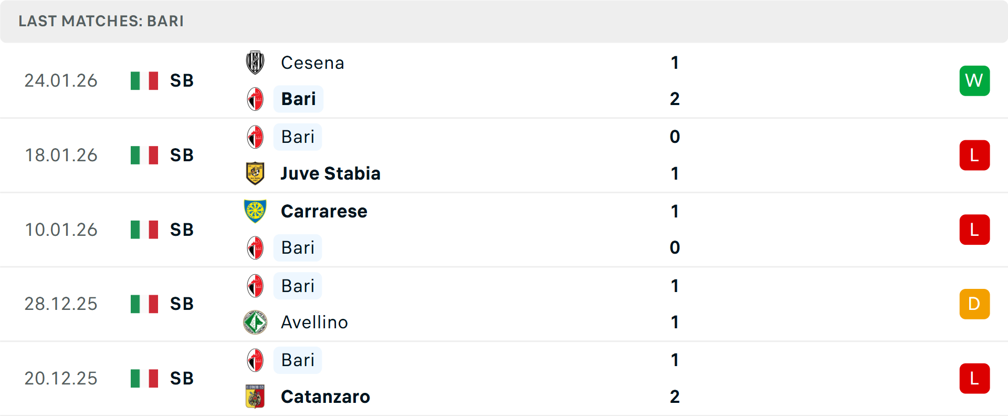Click the Cesena club crest icon
This screenshot has width=1008, height=416.
coord(255,63)
